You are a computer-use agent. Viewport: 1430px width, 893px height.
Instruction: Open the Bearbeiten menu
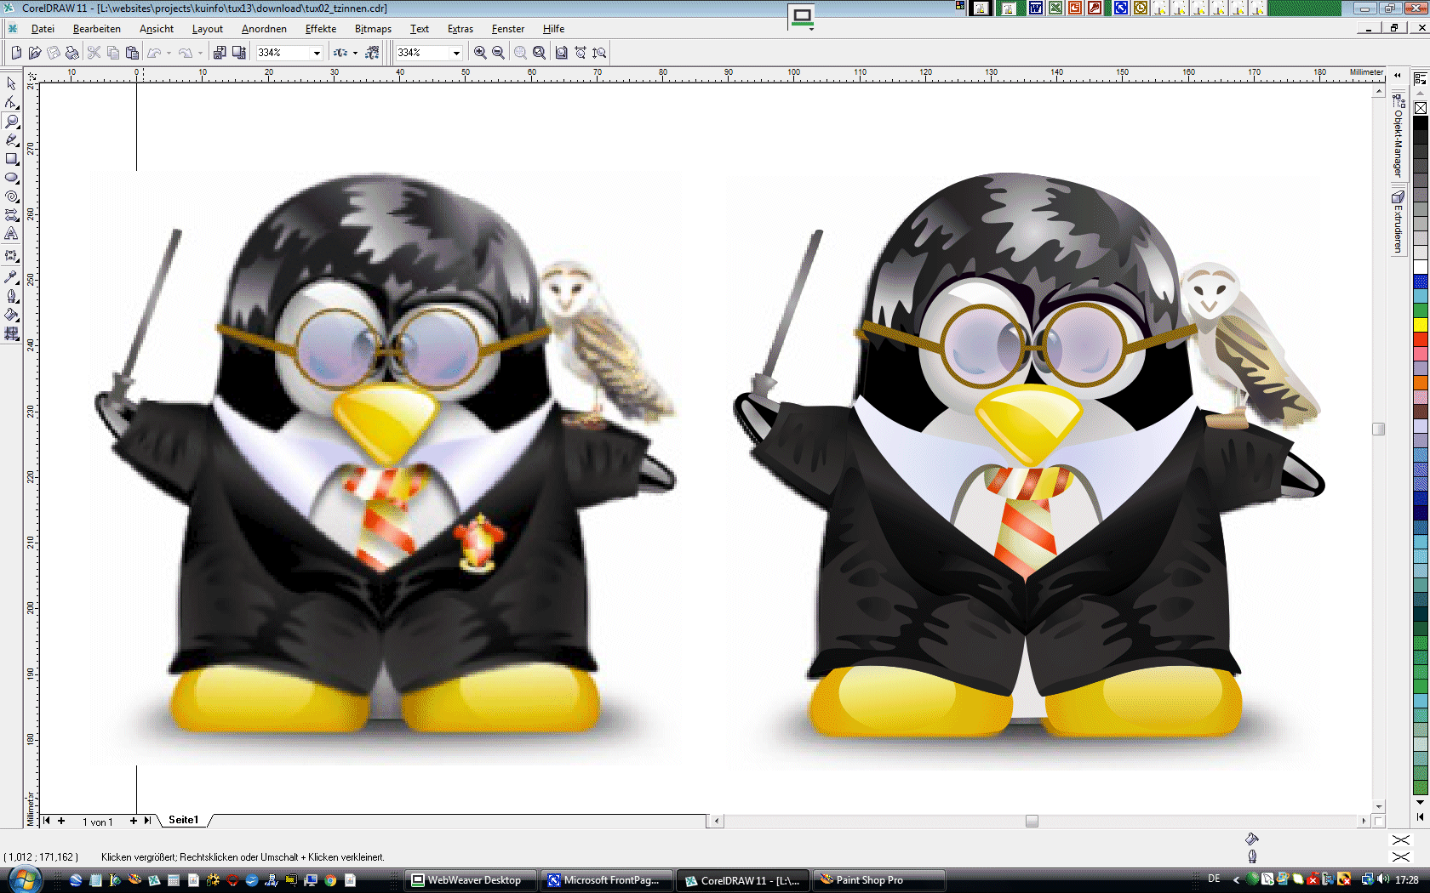(x=97, y=29)
